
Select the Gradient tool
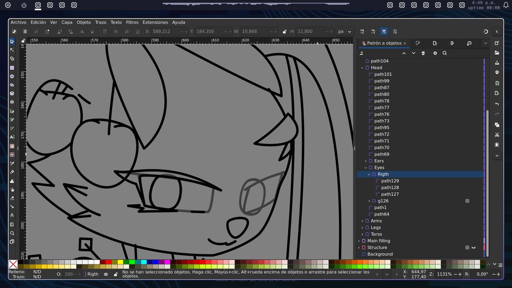click(12, 146)
